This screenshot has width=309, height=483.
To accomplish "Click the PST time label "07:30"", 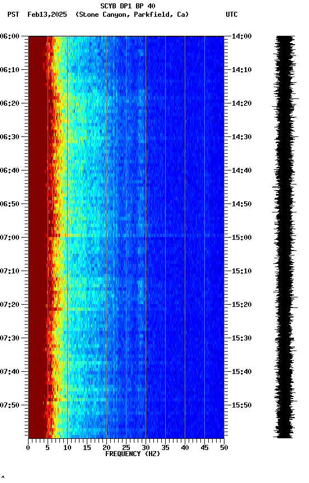I will point(10,338).
